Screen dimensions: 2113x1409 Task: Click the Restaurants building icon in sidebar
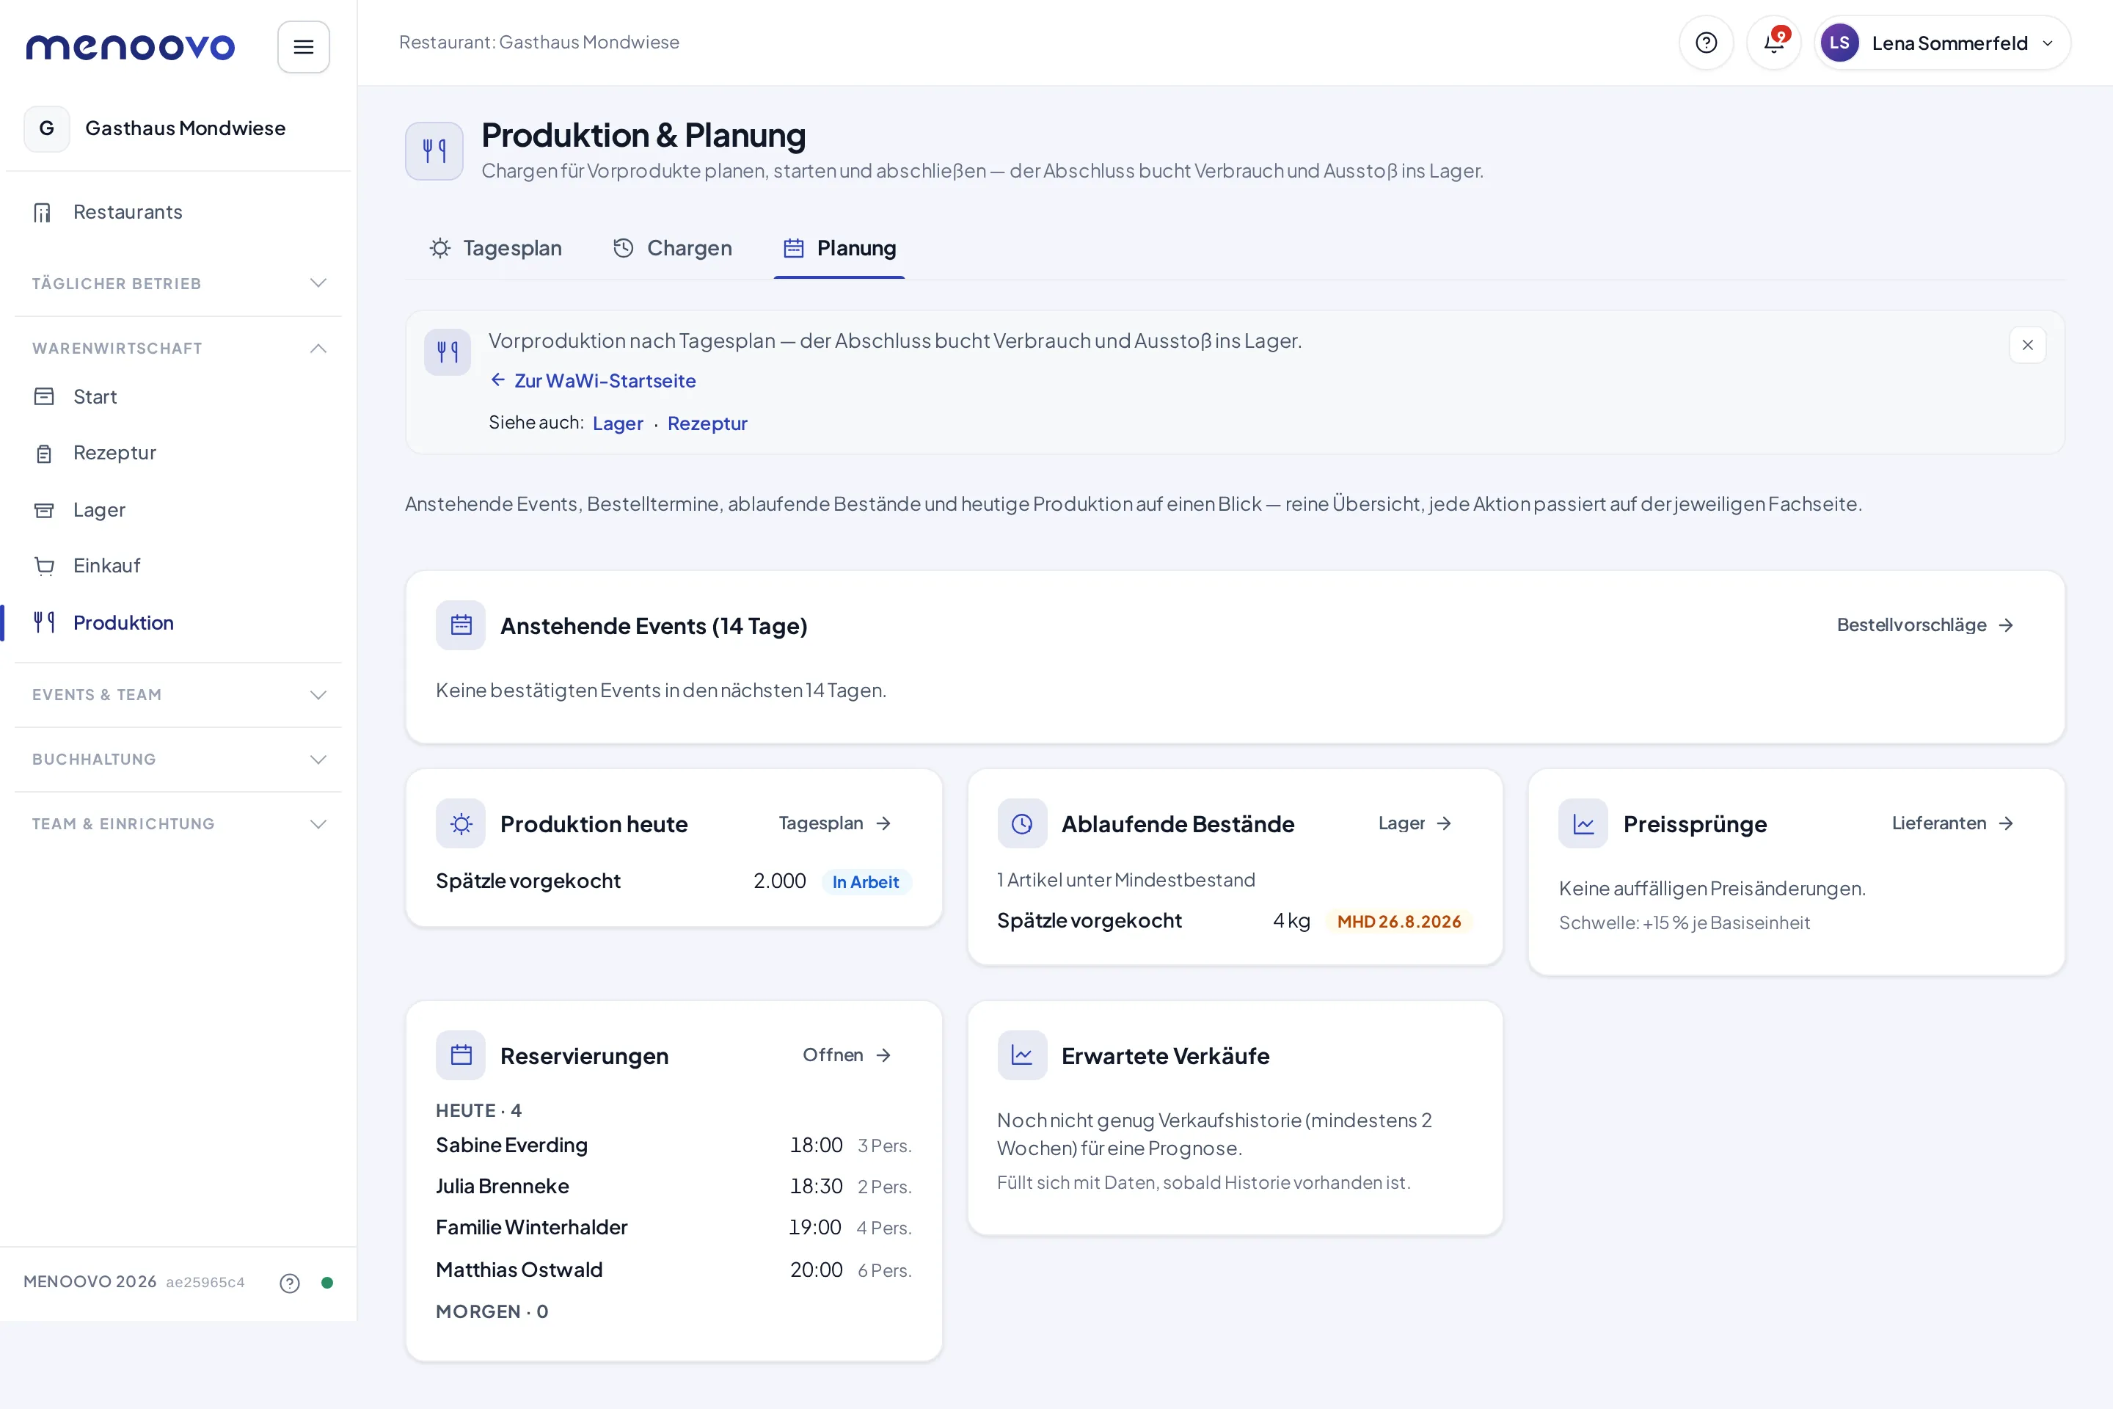(x=43, y=212)
